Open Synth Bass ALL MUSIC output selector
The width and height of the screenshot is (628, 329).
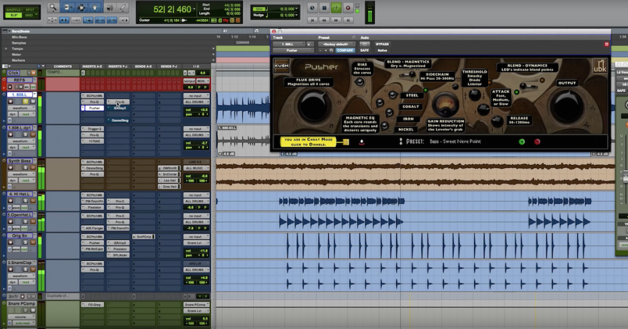196,168
